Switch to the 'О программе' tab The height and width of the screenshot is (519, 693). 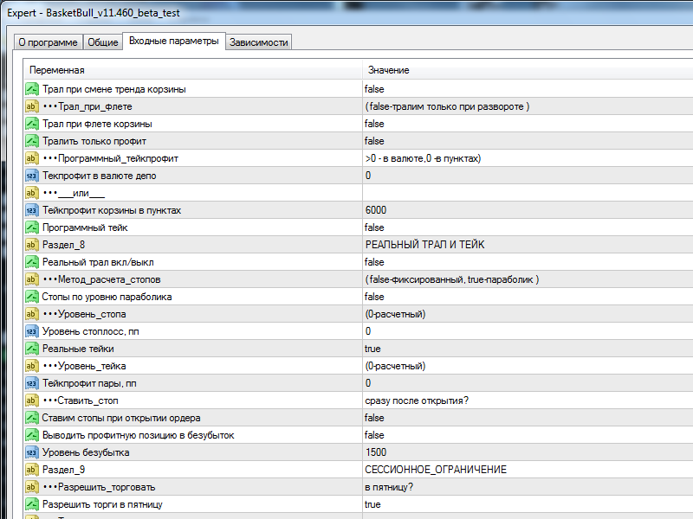point(48,42)
